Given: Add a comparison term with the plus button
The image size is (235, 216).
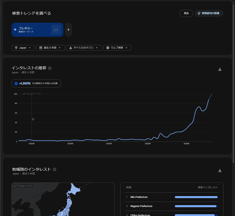Looking at the screenshot, I should click(x=68, y=30).
